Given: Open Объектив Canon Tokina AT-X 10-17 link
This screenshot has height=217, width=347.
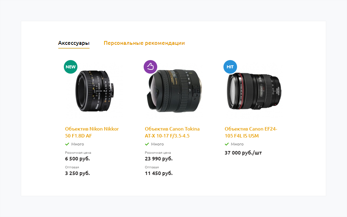Looking at the screenshot, I should [x=172, y=132].
